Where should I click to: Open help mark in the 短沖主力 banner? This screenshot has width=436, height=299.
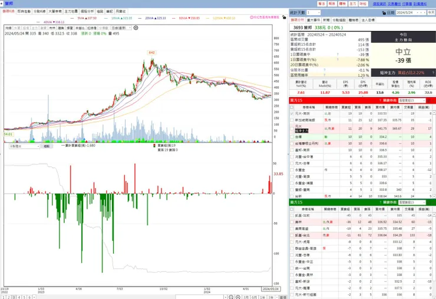(x=433, y=73)
